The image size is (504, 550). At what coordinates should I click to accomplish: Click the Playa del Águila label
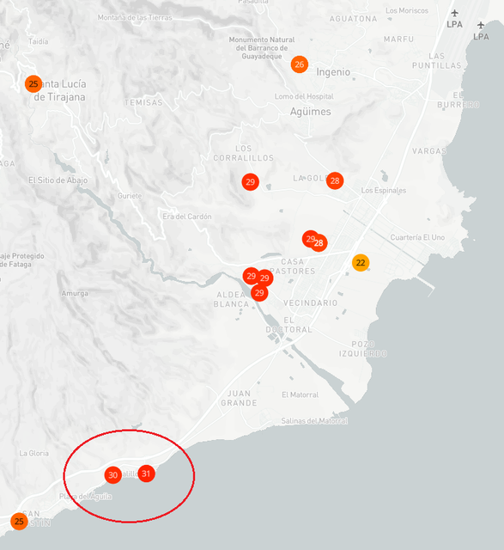(86, 497)
